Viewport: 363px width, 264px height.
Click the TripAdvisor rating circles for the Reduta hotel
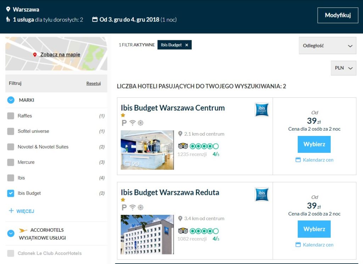(x=204, y=231)
